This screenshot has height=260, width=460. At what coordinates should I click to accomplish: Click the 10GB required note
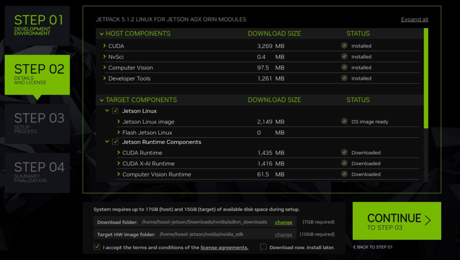click(317, 234)
